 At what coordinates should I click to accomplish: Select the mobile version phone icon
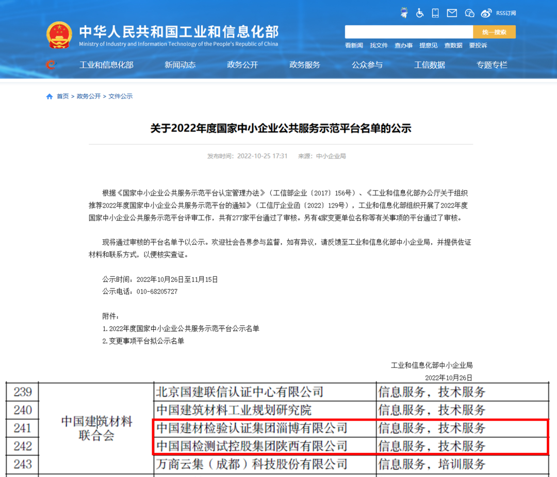click(x=435, y=13)
